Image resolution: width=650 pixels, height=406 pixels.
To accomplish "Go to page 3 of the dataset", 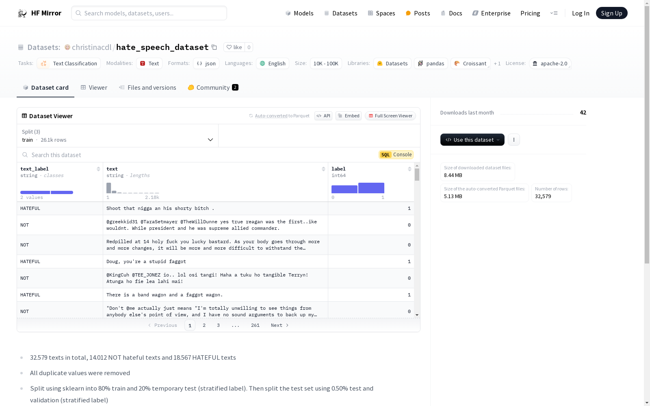I will (x=218, y=326).
